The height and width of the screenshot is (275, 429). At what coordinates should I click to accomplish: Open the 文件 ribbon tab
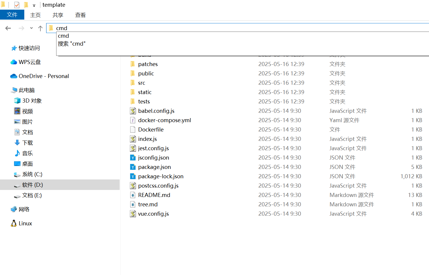pos(12,15)
